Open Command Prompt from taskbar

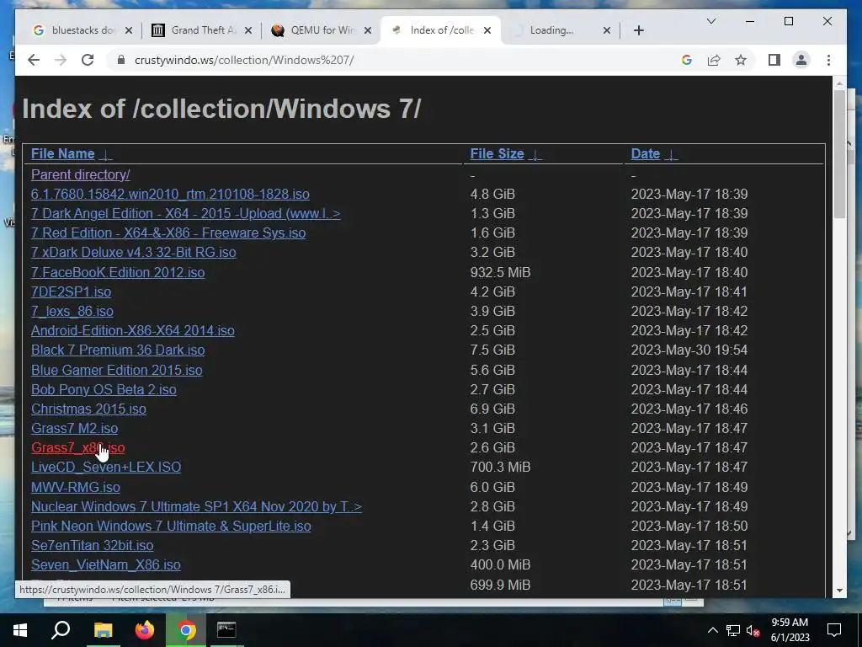[x=226, y=630]
